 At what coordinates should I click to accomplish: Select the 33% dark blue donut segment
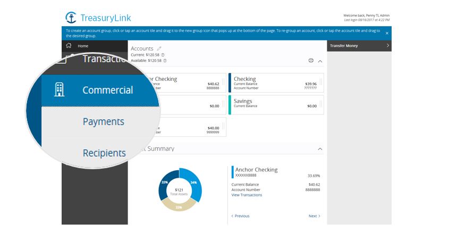click(x=165, y=183)
